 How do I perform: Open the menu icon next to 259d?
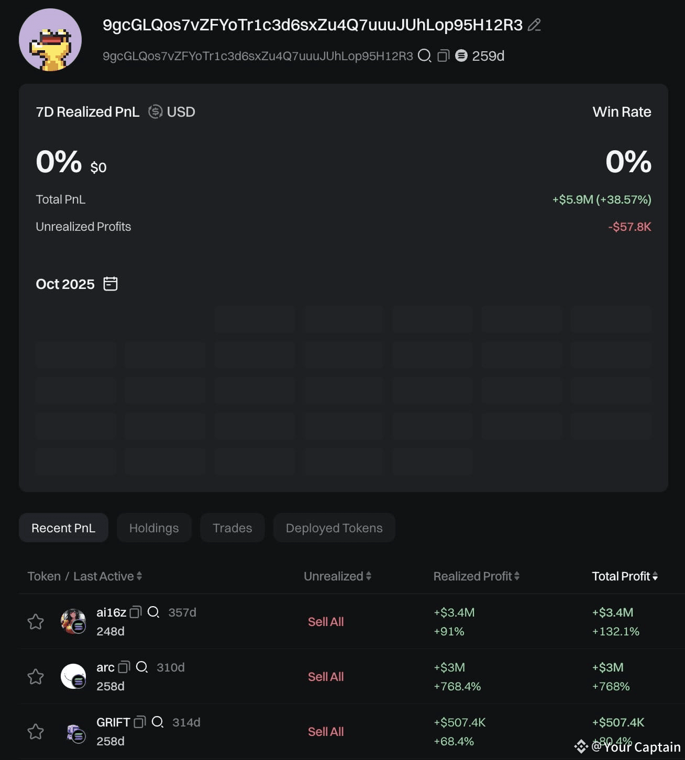point(461,55)
